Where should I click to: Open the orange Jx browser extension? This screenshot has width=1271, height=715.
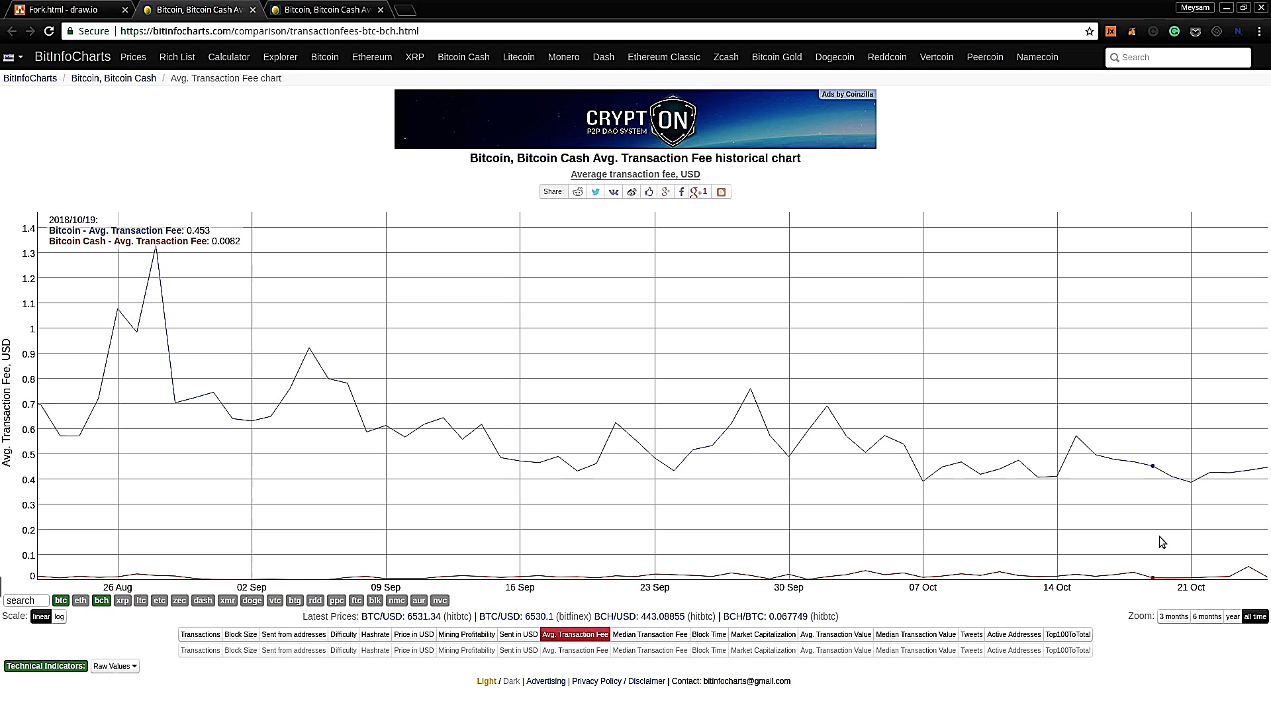pyautogui.click(x=1111, y=31)
